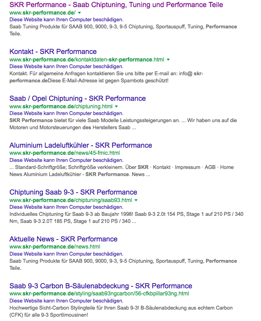Click the warning link under the saab93.html URL
261x321 pixels.
(x=66, y=207)
